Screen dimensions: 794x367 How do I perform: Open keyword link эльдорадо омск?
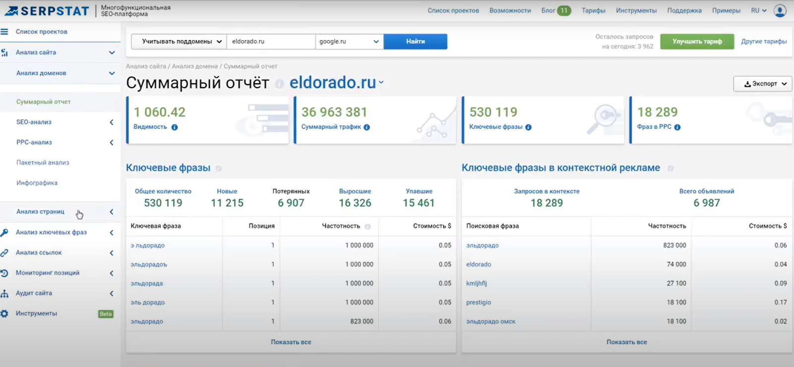(x=491, y=321)
